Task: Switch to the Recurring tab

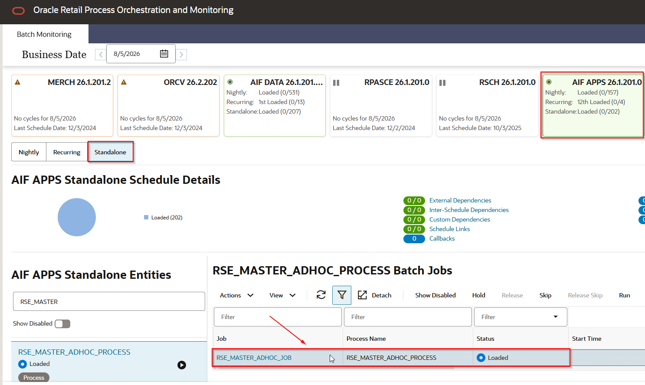Action: pyautogui.click(x=67, y=152)
